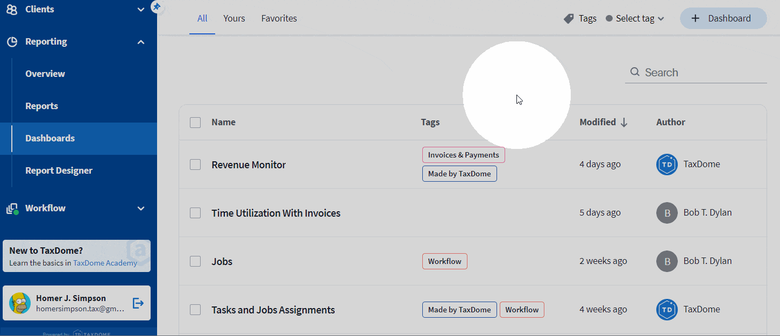Click the Tags label icon
The height and width of the screenshot is (336, 780).
point(569,19)
